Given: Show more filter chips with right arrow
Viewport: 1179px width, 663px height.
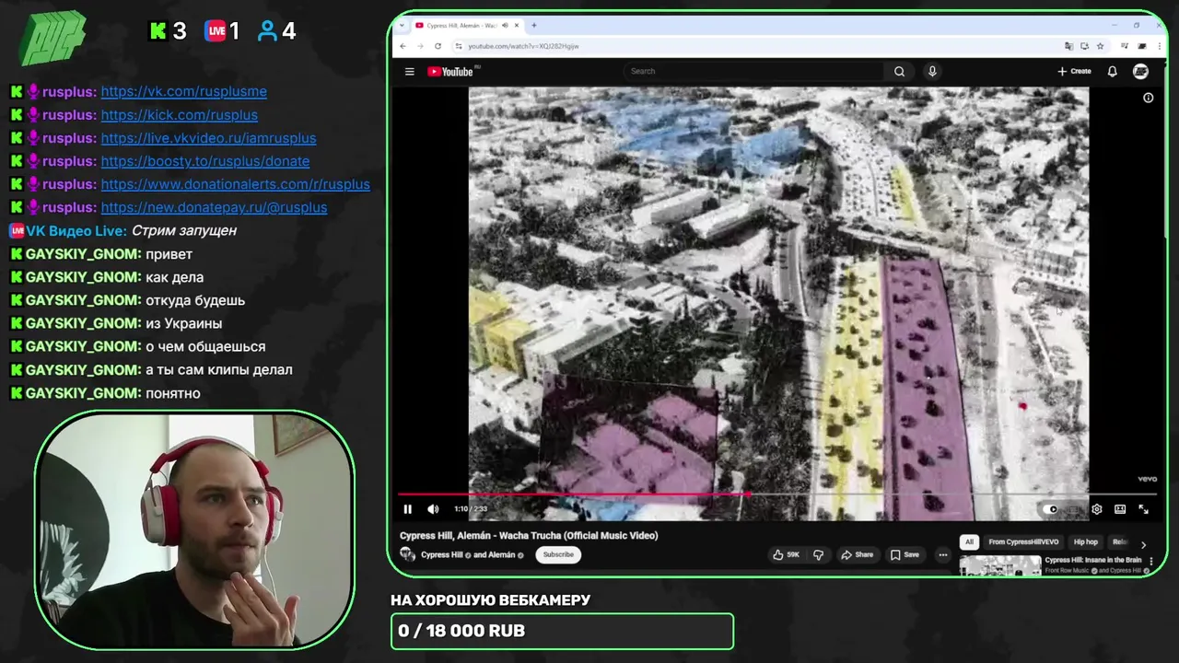Looking at the screenshot, I should click(1143, 544).
